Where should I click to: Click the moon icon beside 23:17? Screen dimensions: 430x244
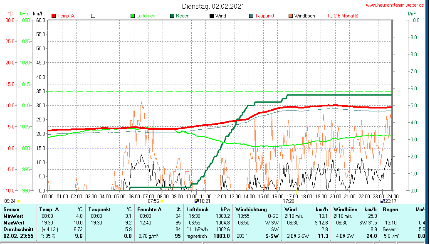[383, 201]
